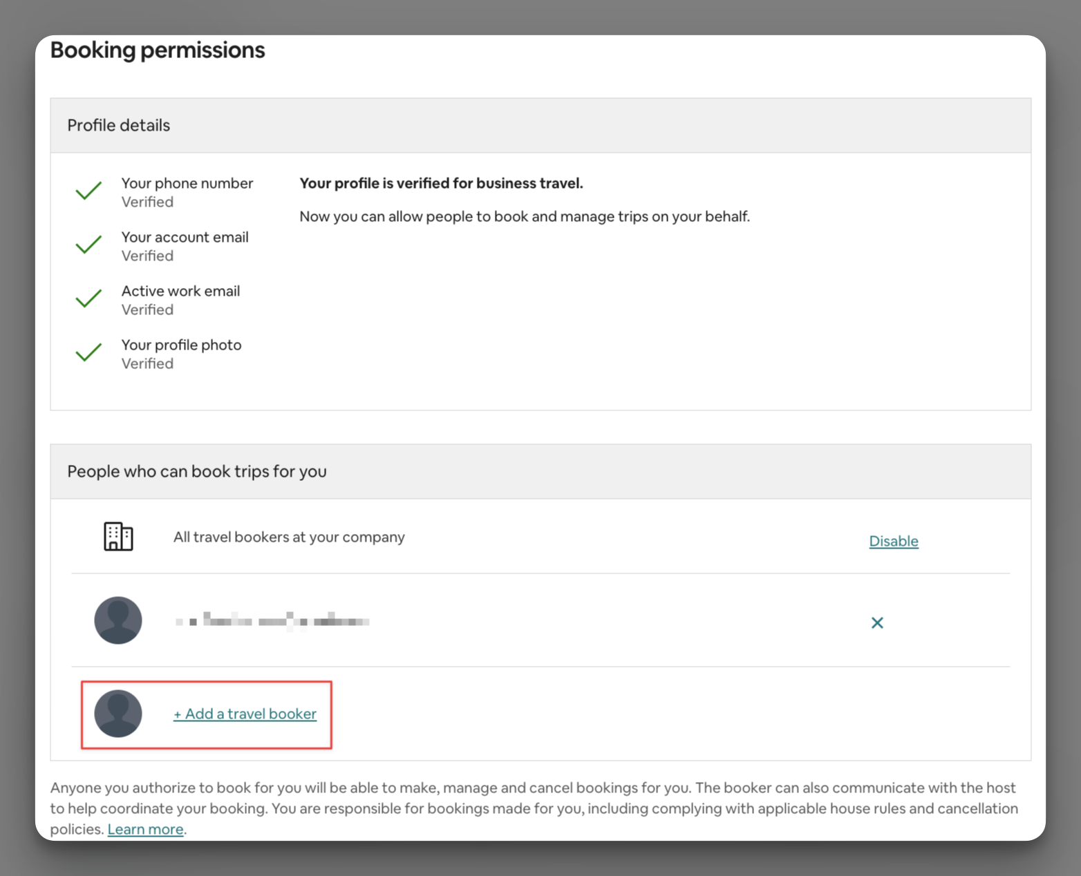Click the checkmark next to Your account email
The height and width of the screenshot is (876, 1081).
coord(88,245)
